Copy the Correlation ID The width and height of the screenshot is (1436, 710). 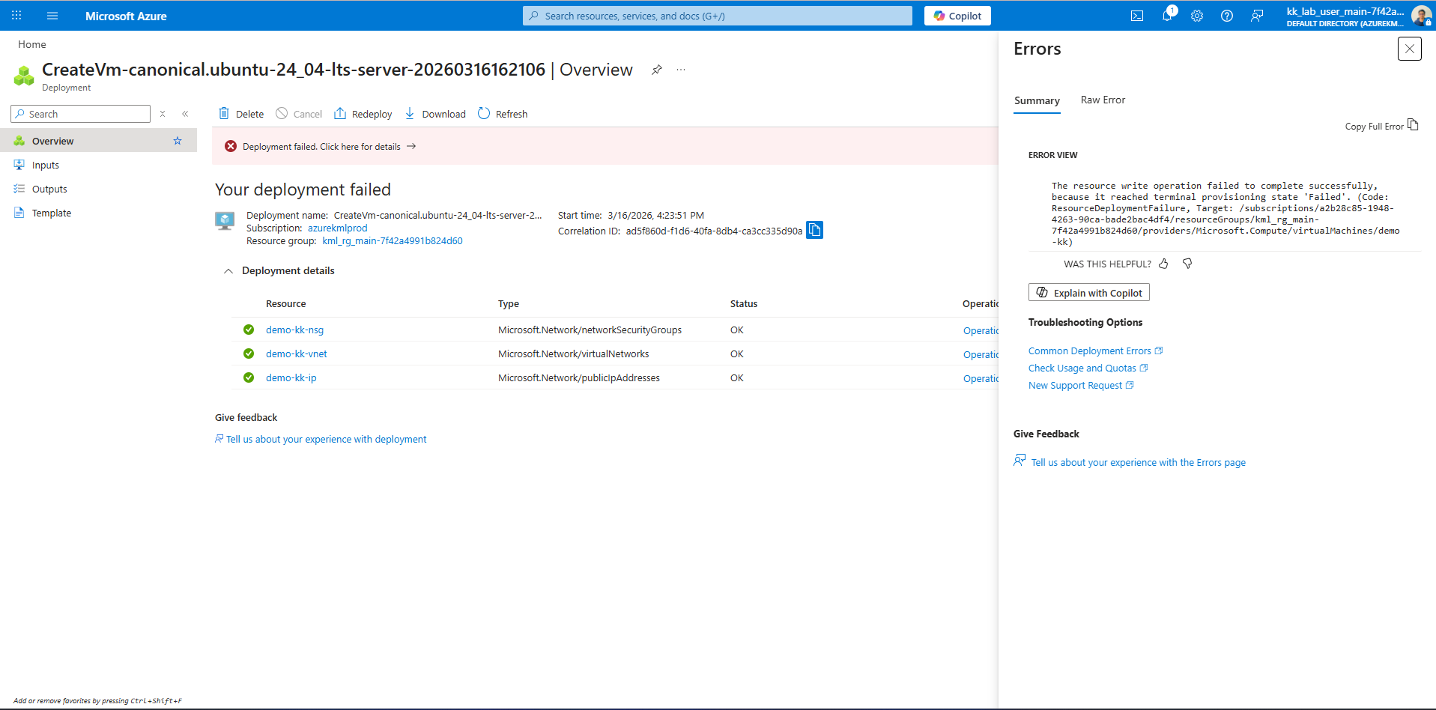[814, 230]
